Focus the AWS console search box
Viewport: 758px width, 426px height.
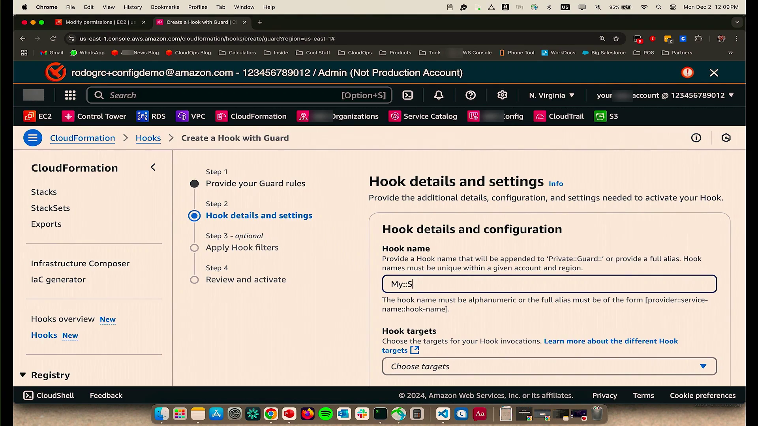(239, 95)
